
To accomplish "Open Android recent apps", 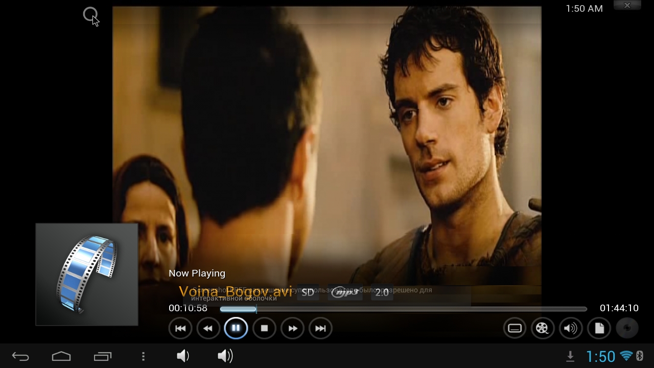I will click(x=102, y=356).
